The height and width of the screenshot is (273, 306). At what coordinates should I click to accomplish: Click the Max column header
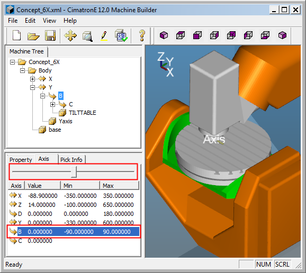point(120,186)
